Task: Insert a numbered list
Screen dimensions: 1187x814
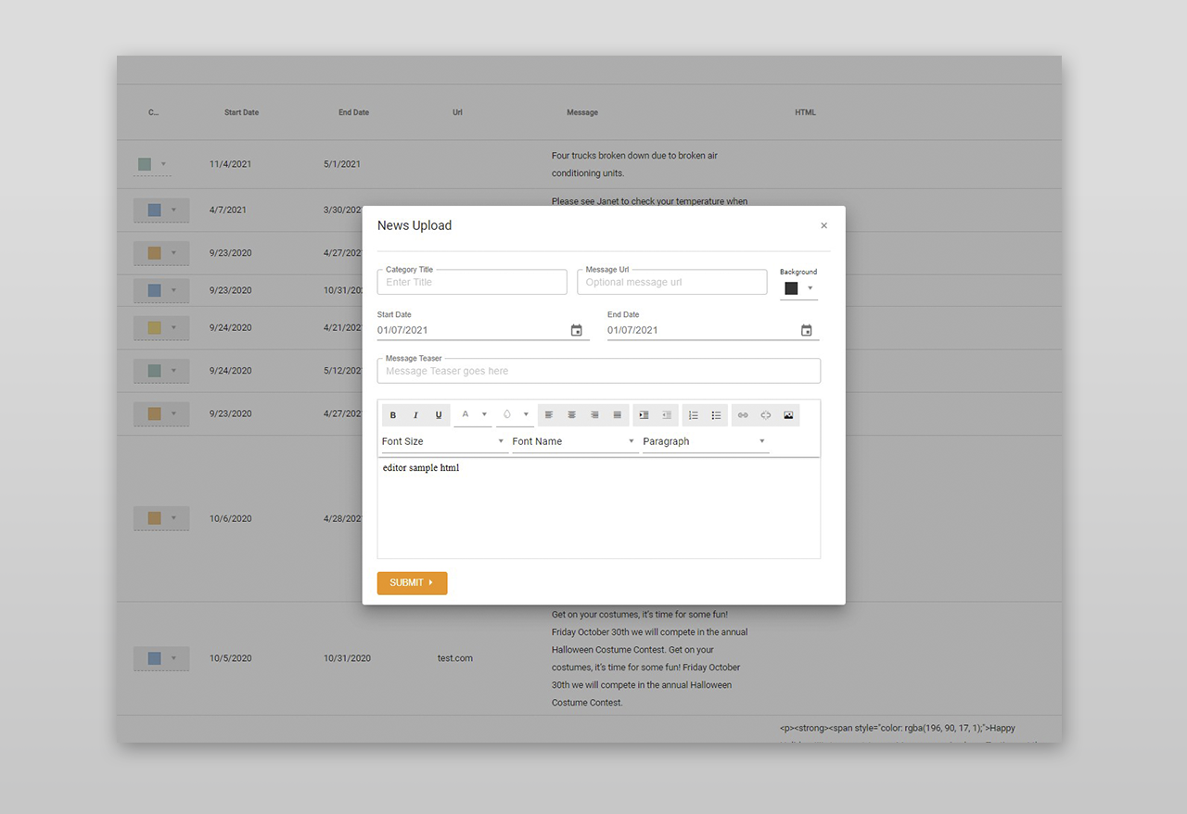Action: (694, 415)
